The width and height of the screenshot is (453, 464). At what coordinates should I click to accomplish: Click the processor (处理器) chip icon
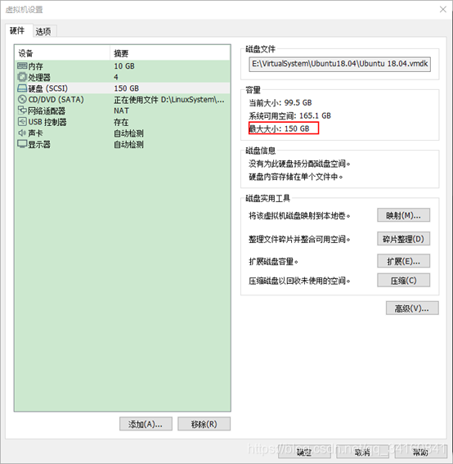(22, 77)
